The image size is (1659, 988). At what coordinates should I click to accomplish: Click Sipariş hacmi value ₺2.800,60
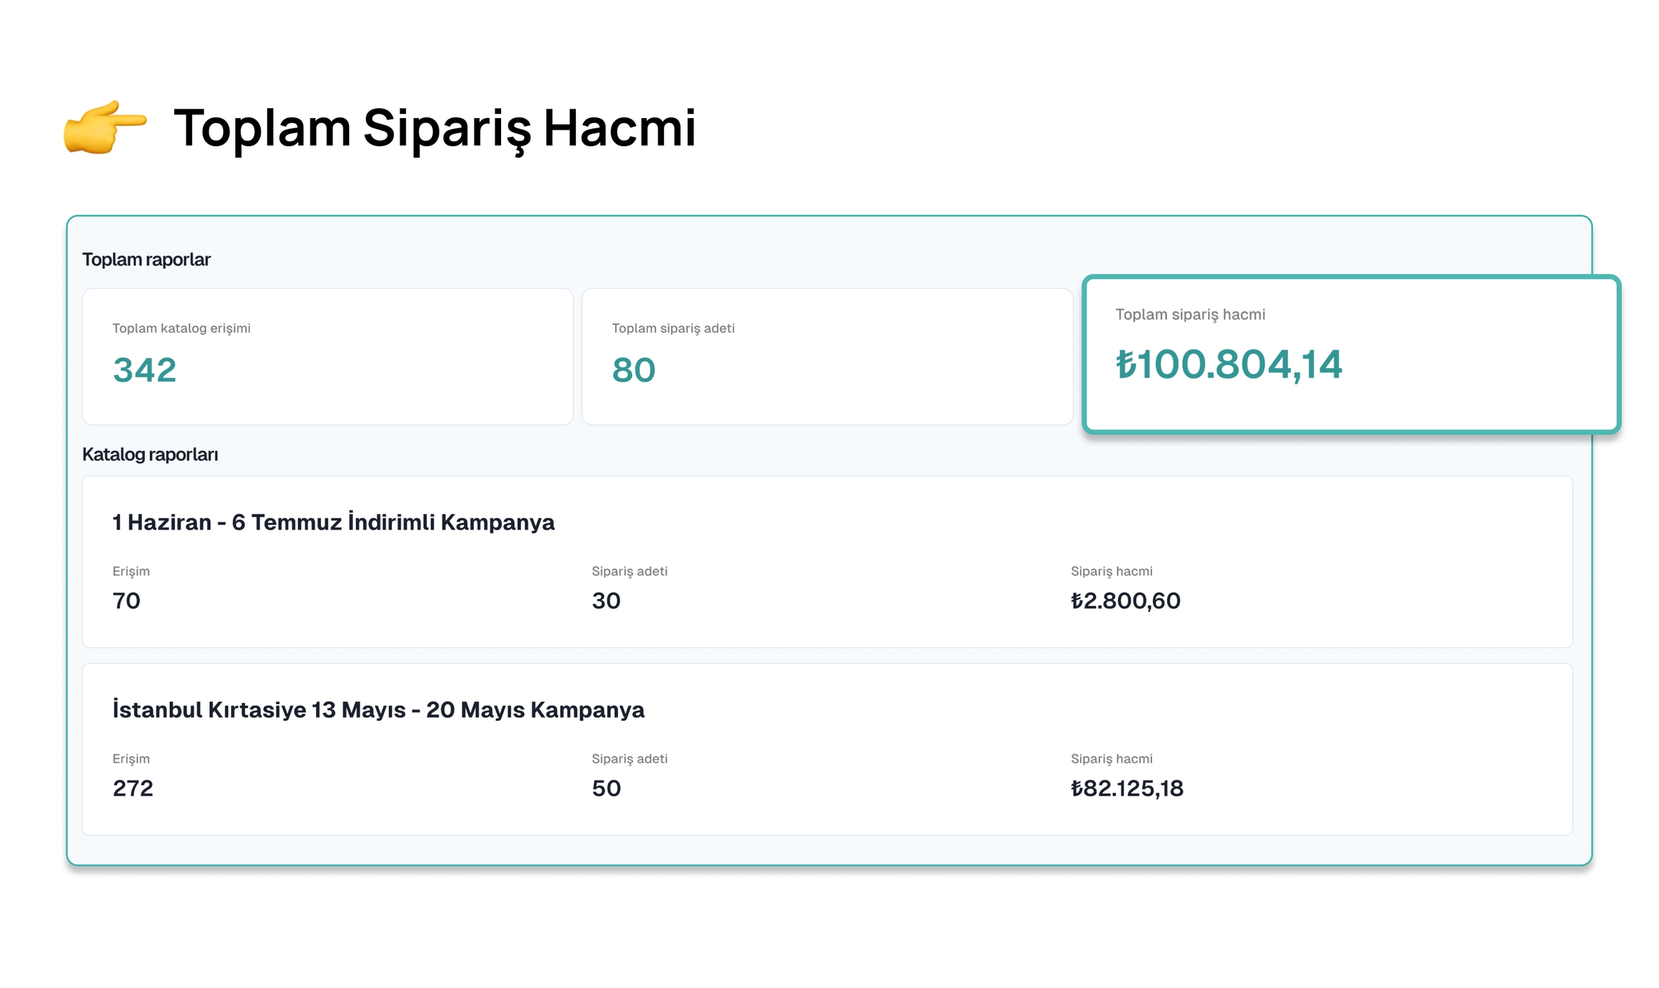click(1125, 601)
